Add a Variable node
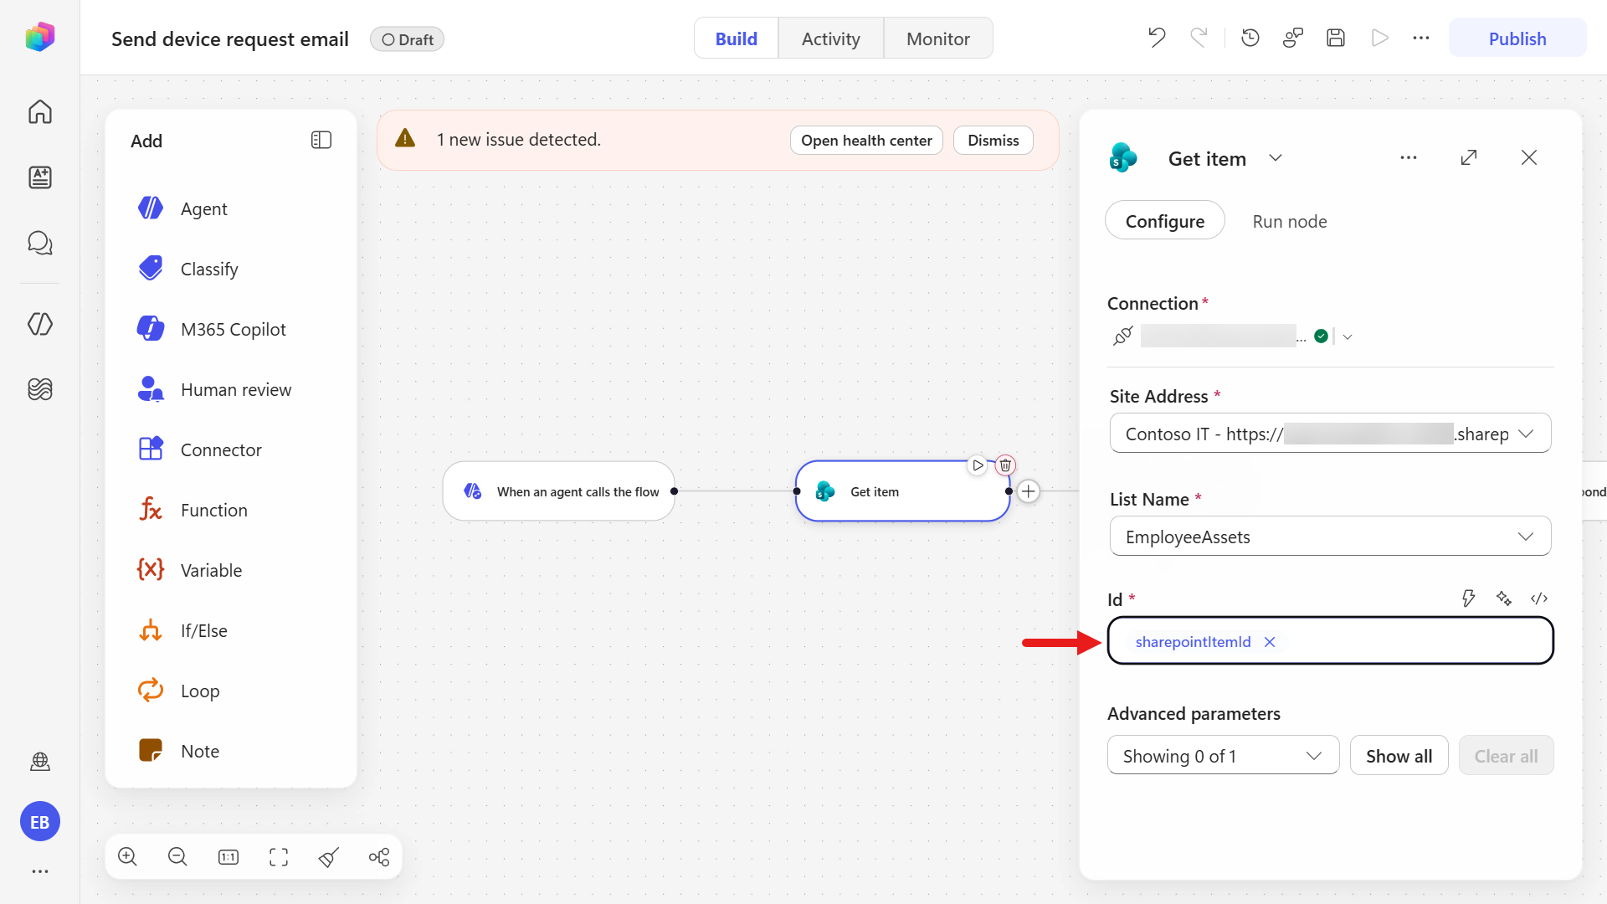 pyautogui.click(x=230, y=570)
